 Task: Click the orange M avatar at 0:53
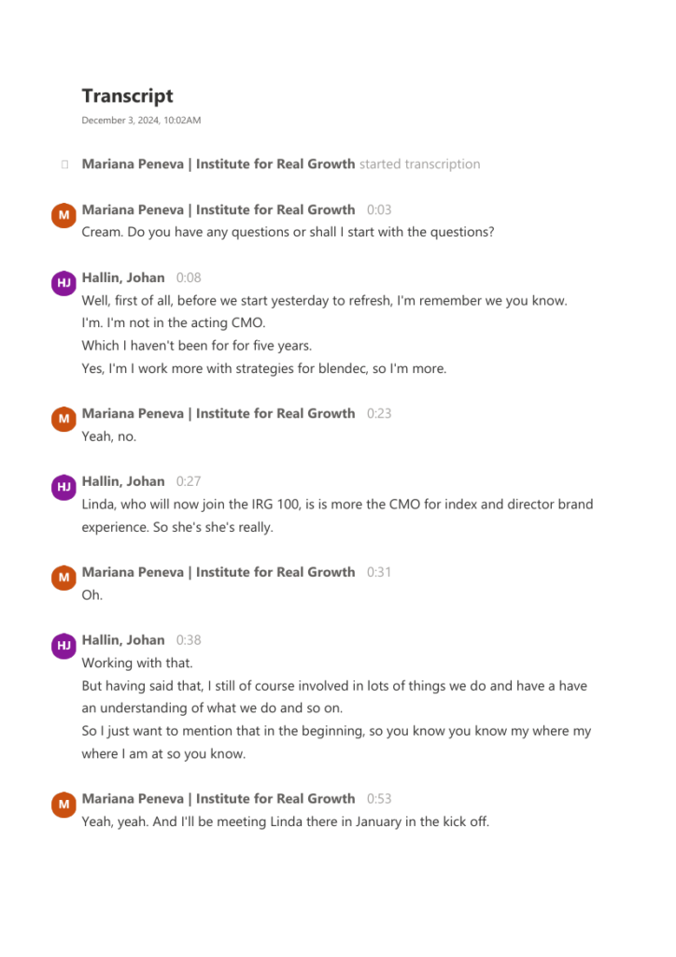pyautogui.click(x=64, y=805)
